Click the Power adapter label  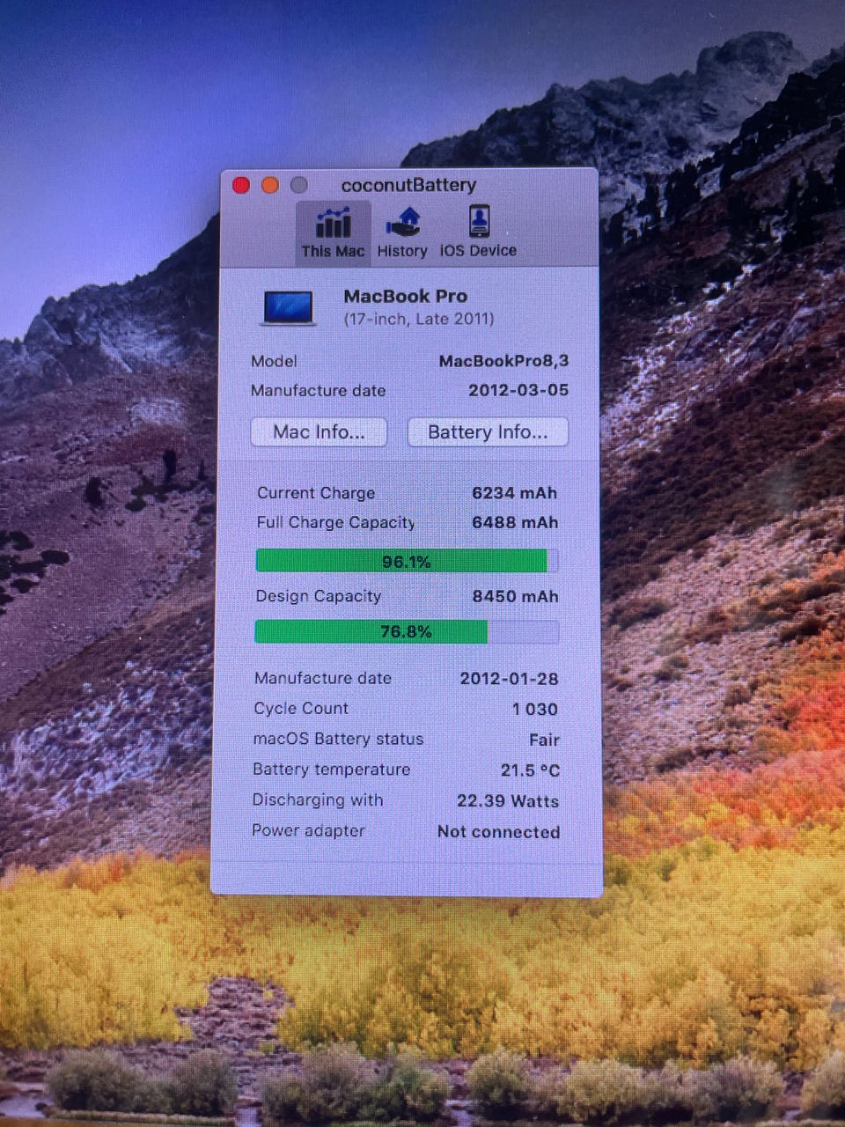(x=308, y=830)
